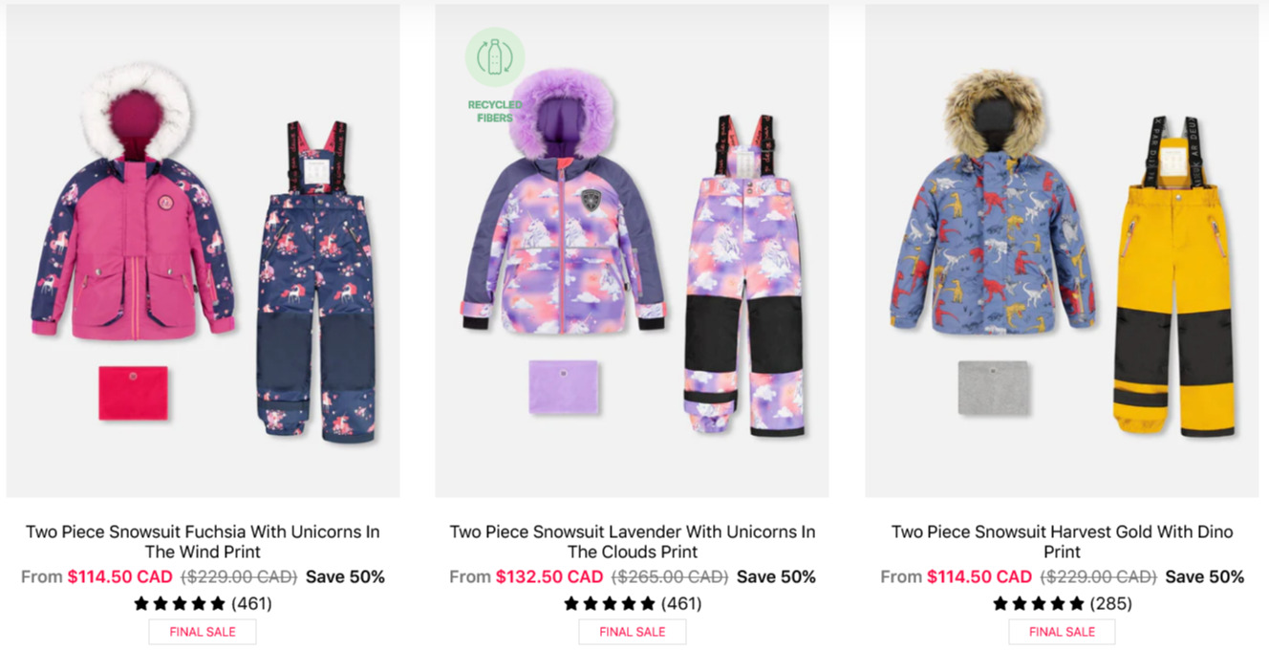Click the yellow snow pants in the dino set

pos(1174,277)
